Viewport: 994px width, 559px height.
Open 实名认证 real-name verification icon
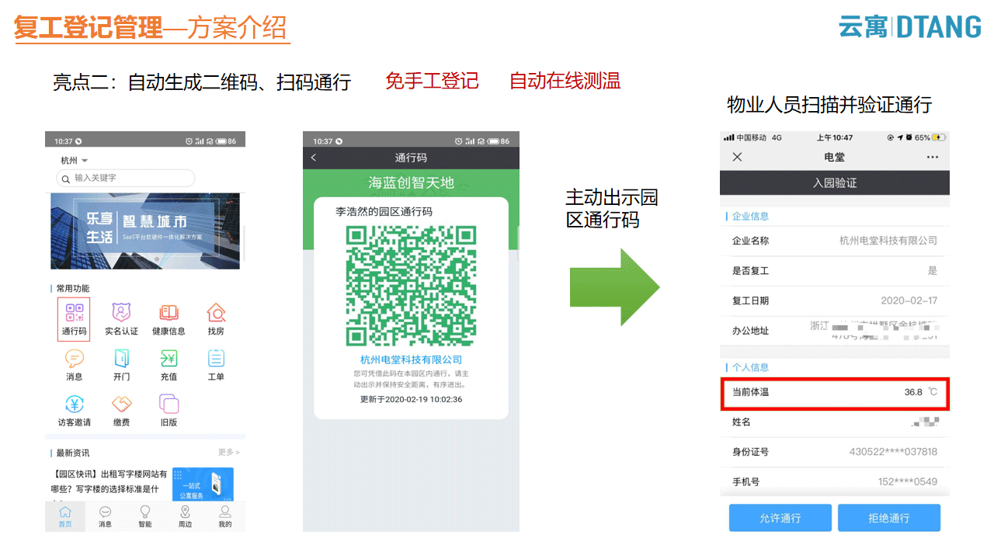[121, 318]
